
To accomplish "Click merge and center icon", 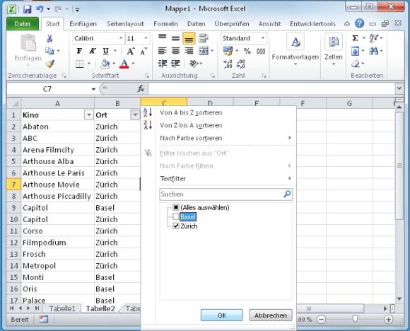I will click(x=204, y=51).
